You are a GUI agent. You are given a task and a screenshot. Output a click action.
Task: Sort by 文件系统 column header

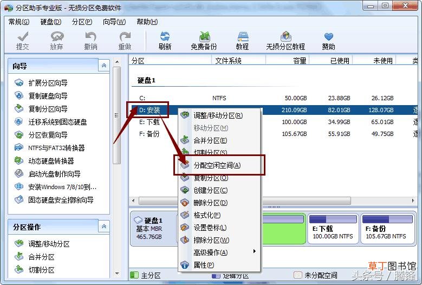[x=239, y=61]
